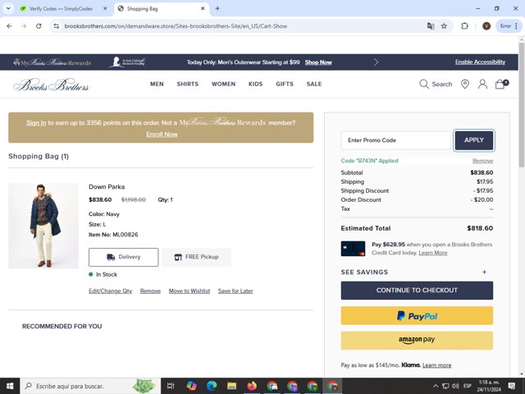Click the clock and date in tray

point(489,386)
